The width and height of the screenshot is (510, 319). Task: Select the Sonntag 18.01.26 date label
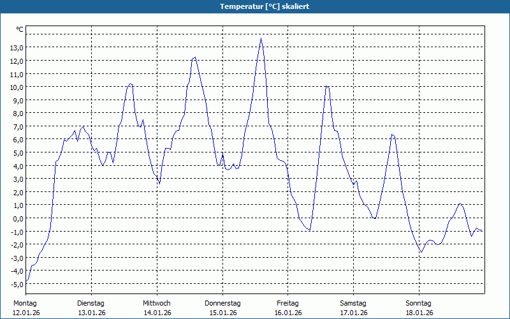(x=419, y=308)
